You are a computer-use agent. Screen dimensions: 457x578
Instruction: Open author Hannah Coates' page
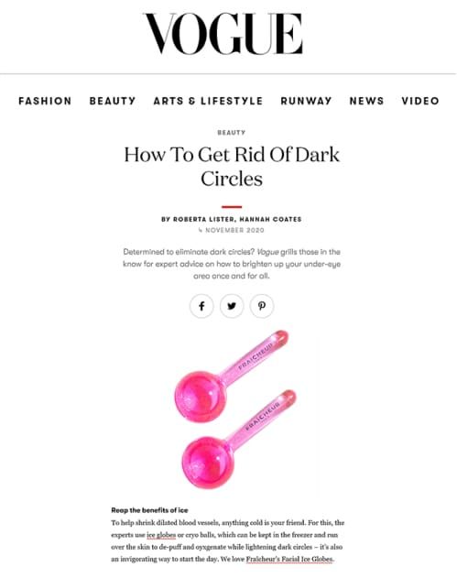pos(270,219)
